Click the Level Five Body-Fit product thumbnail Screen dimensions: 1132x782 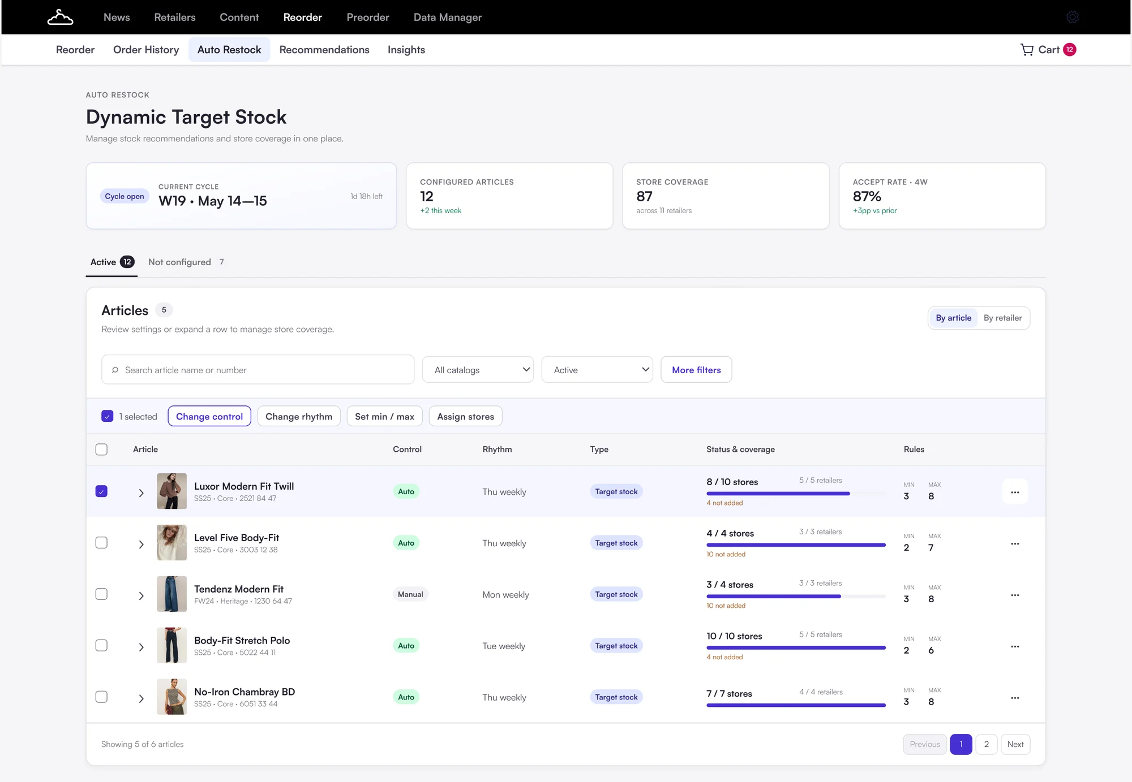pos(171,543)
